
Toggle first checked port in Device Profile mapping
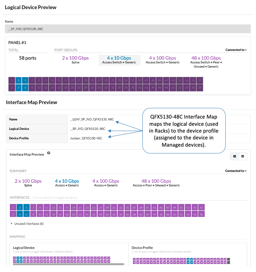coord(134,259)
